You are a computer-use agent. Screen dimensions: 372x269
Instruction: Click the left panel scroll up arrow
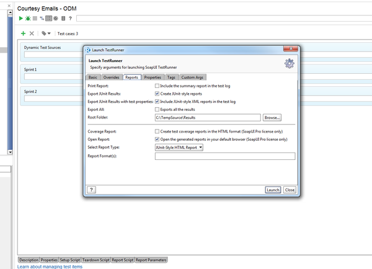tap(10, 12)
